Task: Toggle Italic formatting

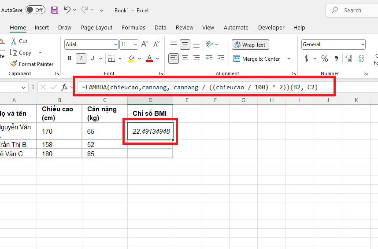Action: click(x=81, y=59)
